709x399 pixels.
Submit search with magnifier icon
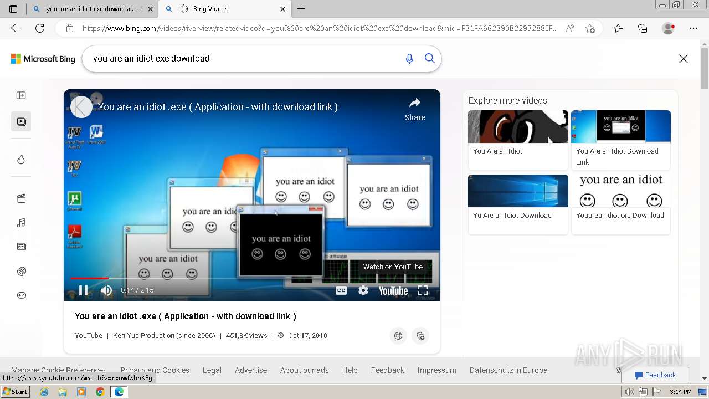(429, 58)
